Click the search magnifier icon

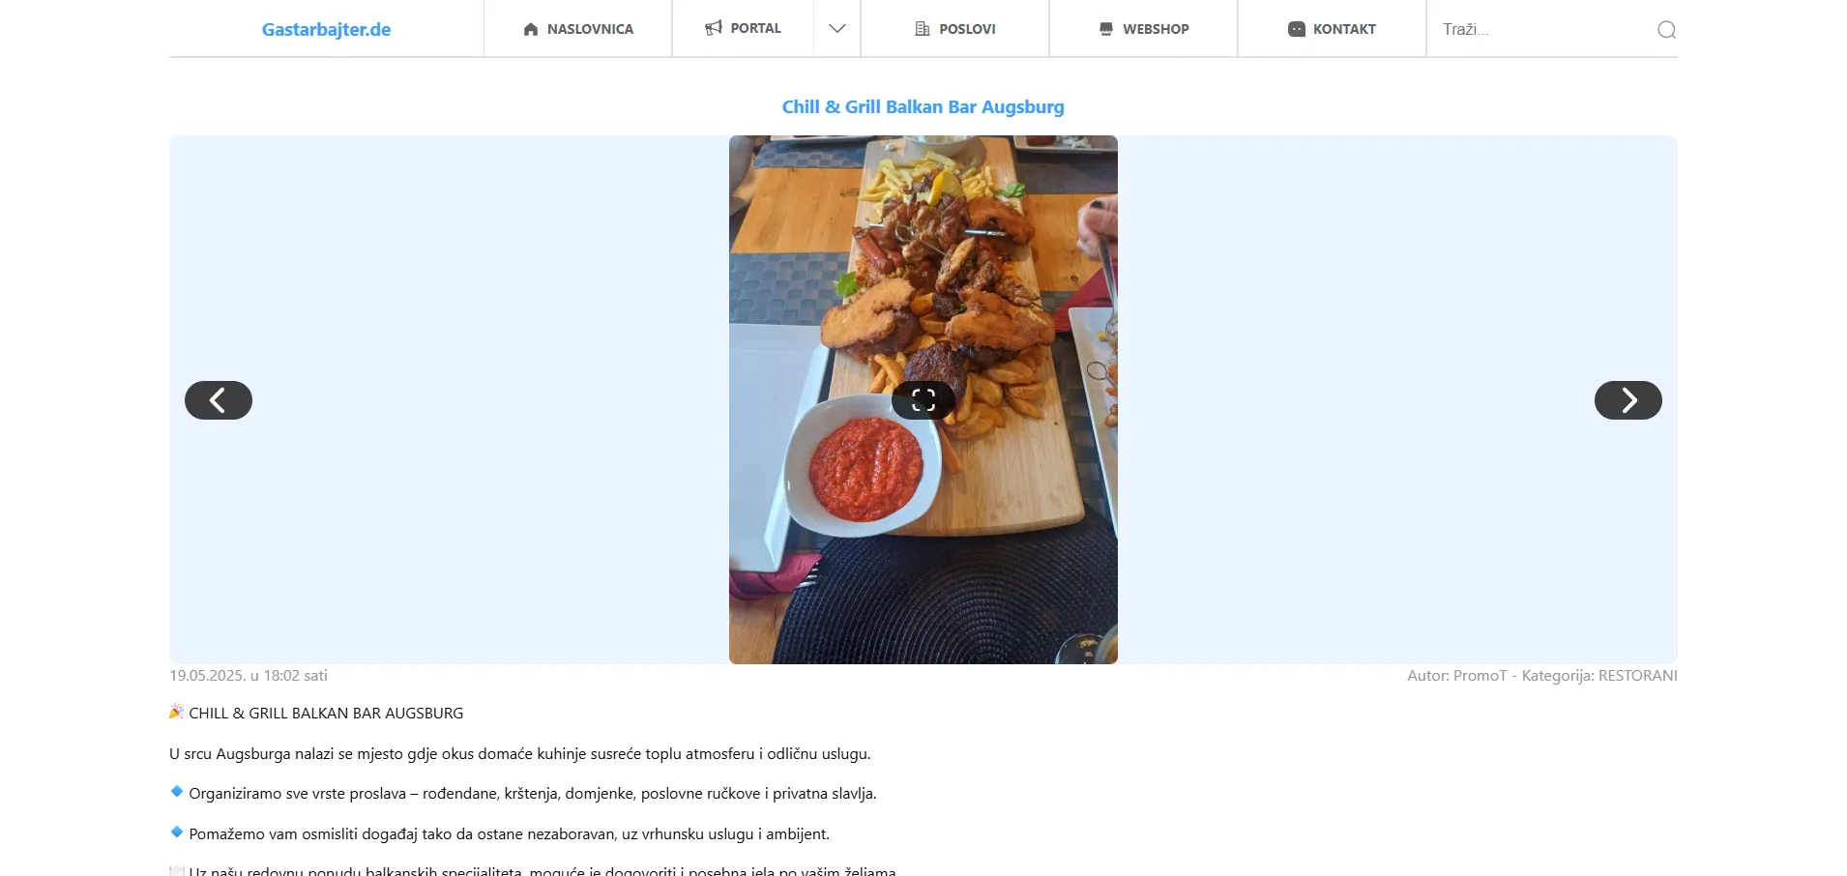tap(1666, 30)
